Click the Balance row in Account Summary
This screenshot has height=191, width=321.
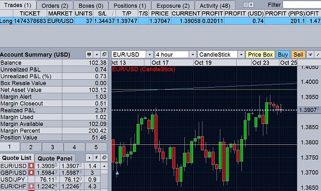click(x=54, y=62)
